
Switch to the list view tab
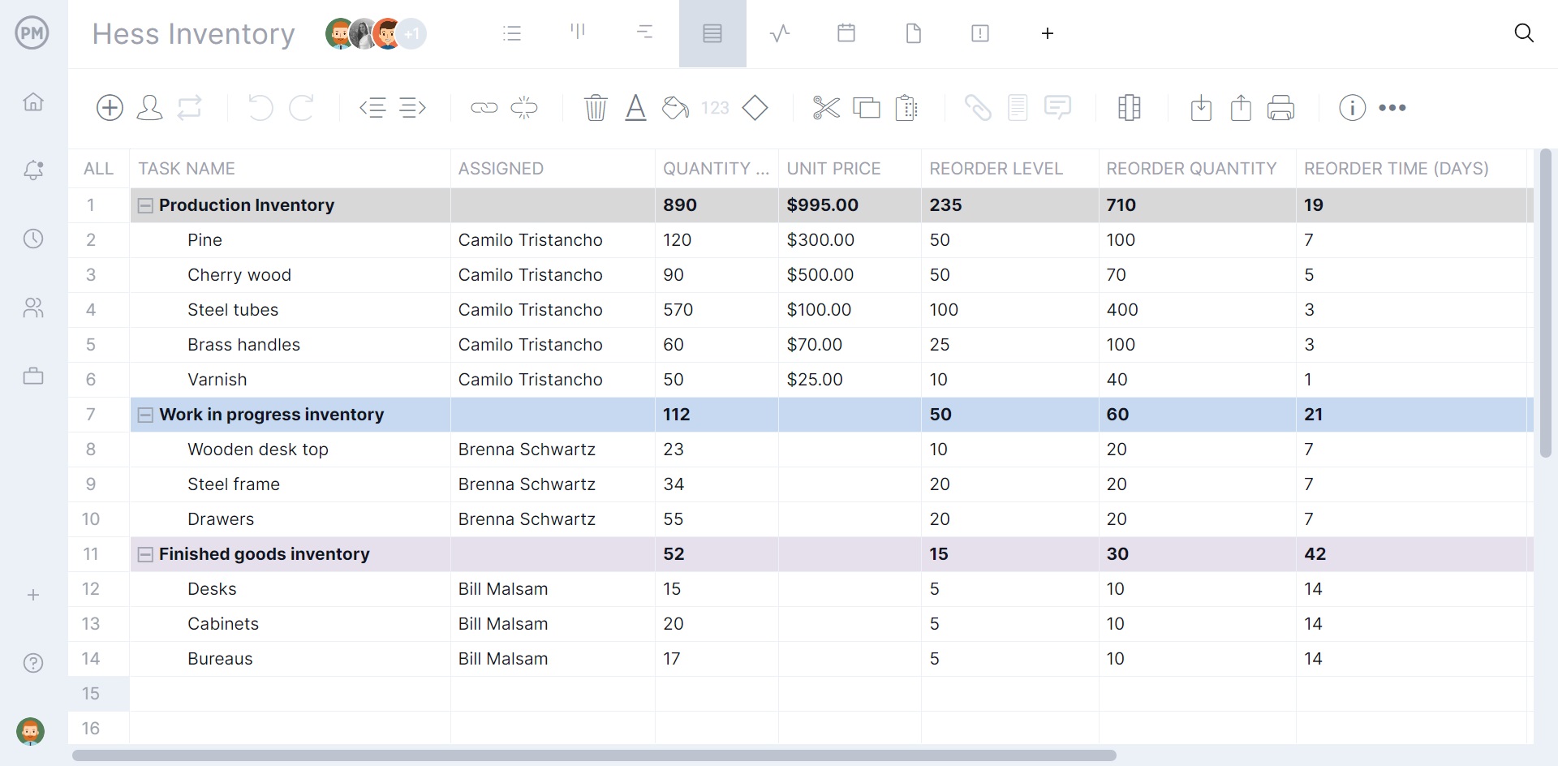click(x=512, y=33)
